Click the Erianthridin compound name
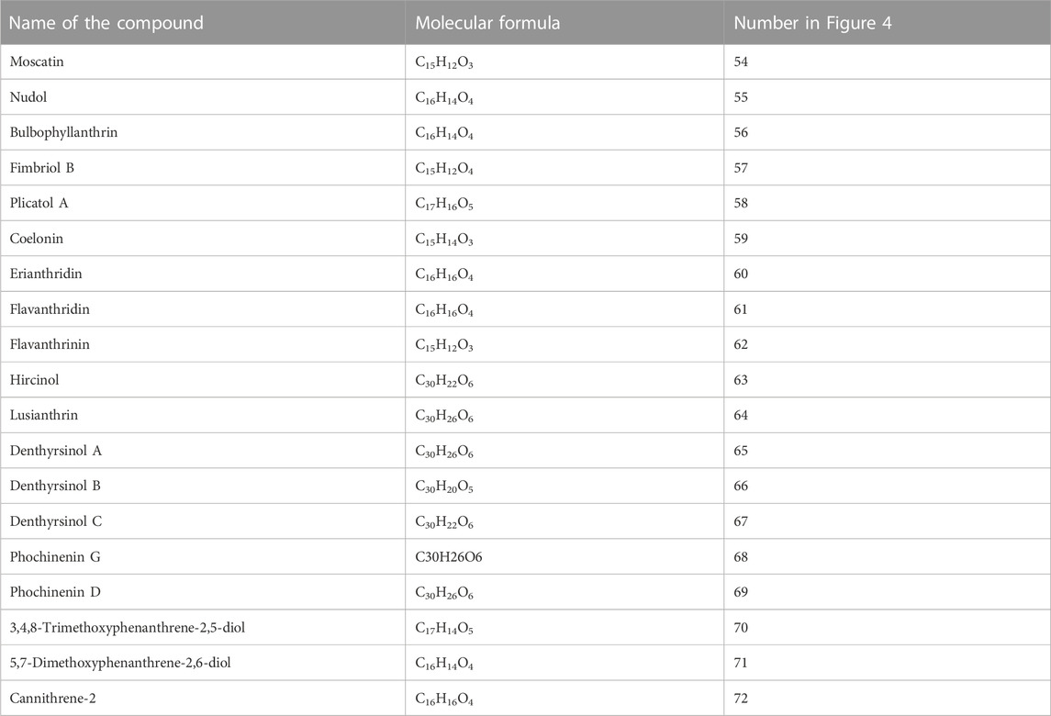 pos(46,274)
